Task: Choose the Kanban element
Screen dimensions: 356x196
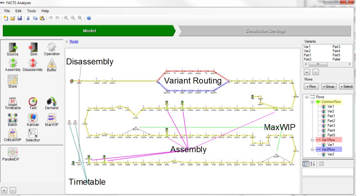Action: 33,120
